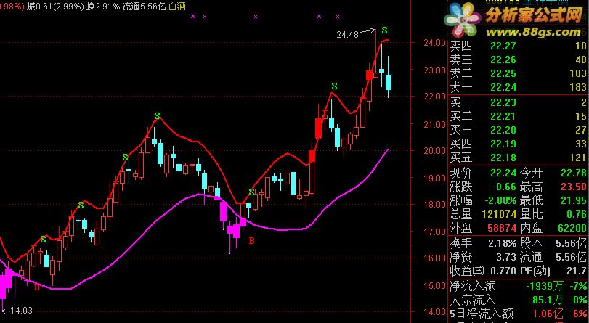Screen dimensions: 589x323
Task: Select the 卖四 ask row at 22.27
Action: [x=518, y=46]
